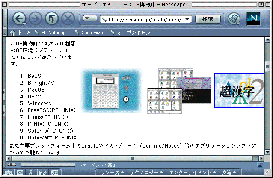Collapse the navigation toolbar grippy
Viewport: 273px width, 178px height.
click(5, 19)
